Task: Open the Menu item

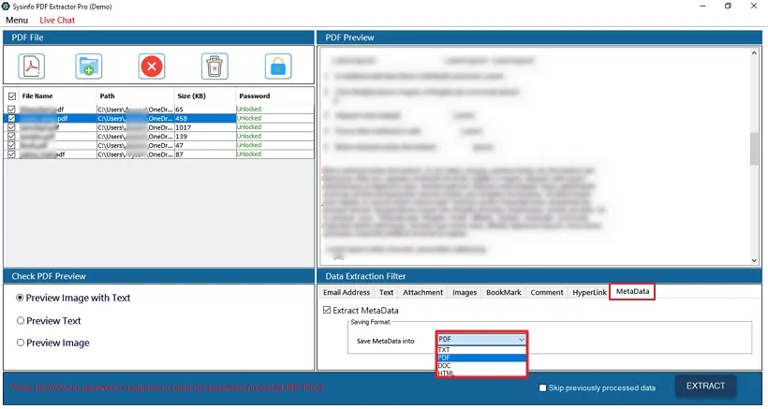Action: (x=17, y=20)
